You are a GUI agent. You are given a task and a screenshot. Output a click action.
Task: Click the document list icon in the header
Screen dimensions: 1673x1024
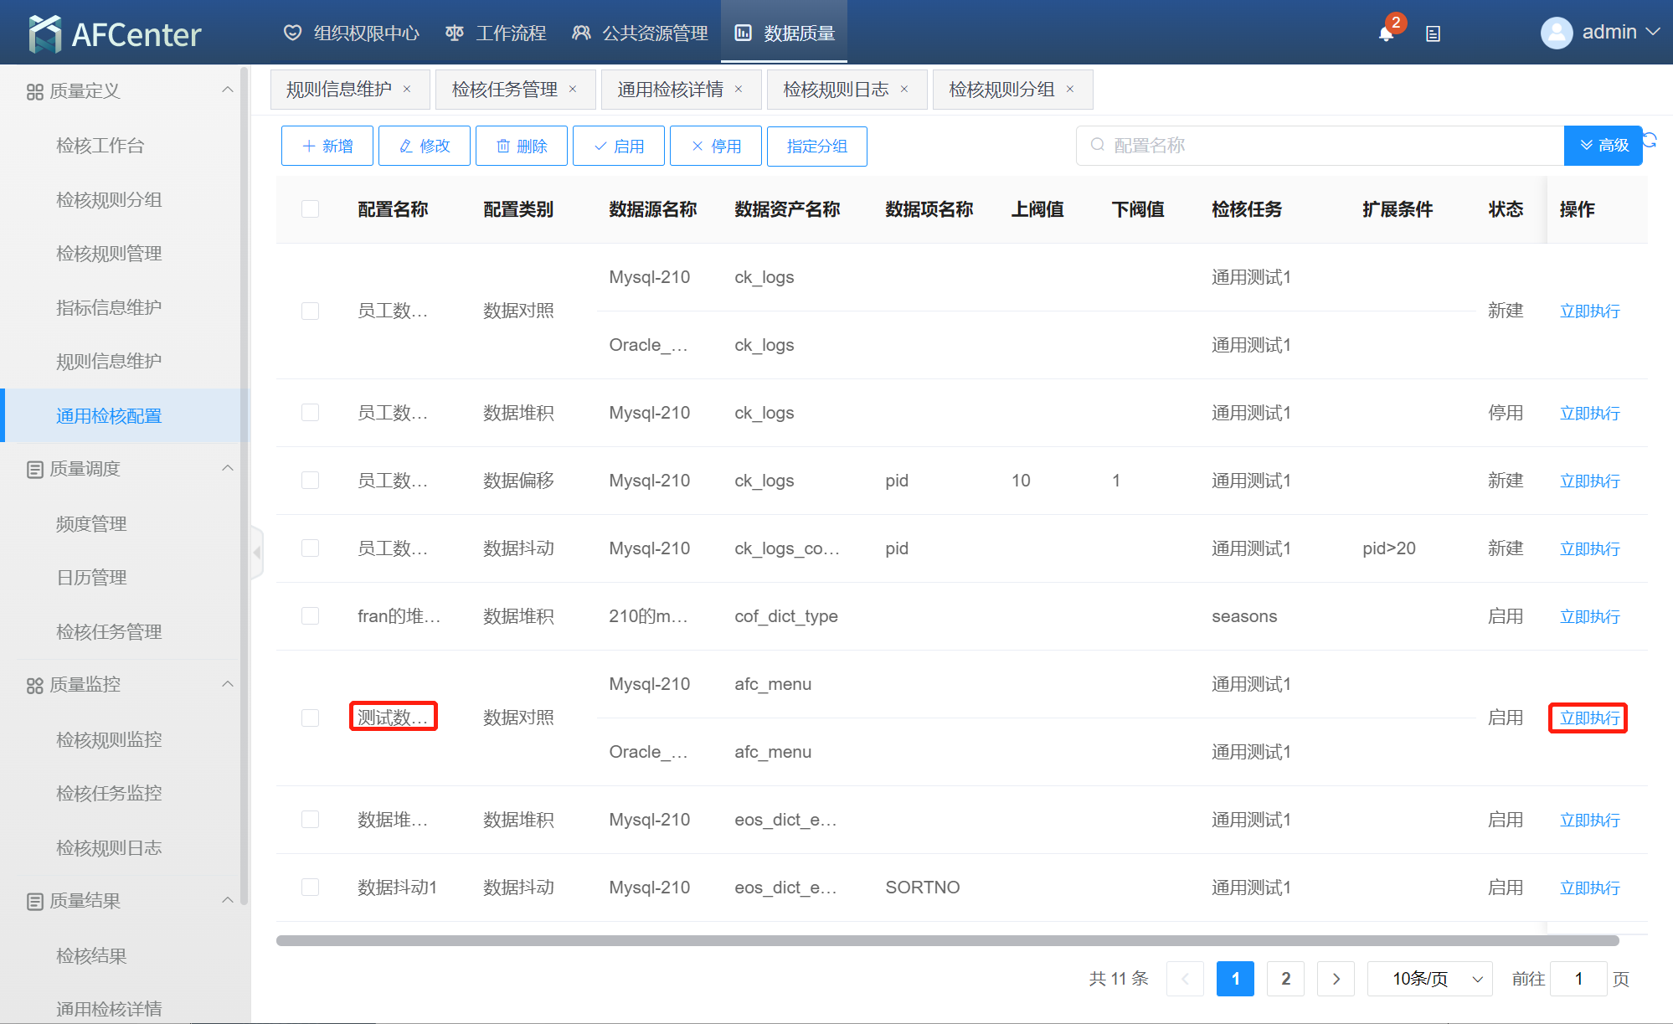(x=1433, y=34)
